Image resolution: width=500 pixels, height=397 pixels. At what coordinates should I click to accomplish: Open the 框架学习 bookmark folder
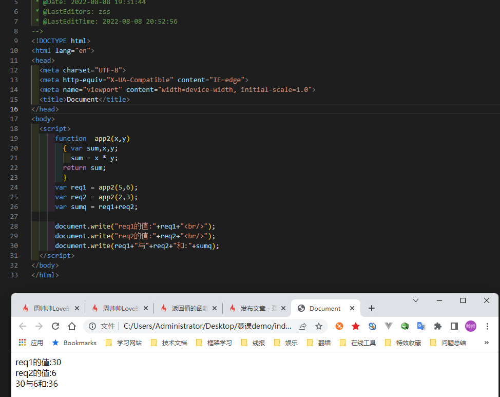pos(214,343)
